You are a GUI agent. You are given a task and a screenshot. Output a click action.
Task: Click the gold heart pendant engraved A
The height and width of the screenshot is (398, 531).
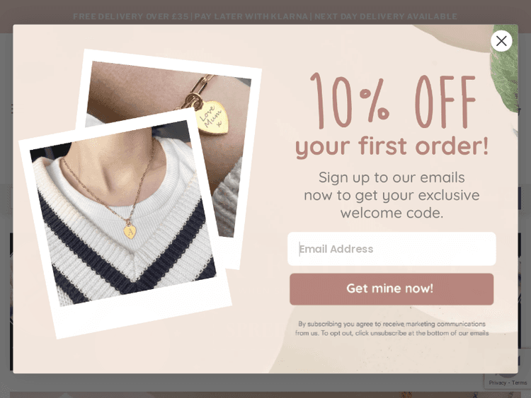130,232
